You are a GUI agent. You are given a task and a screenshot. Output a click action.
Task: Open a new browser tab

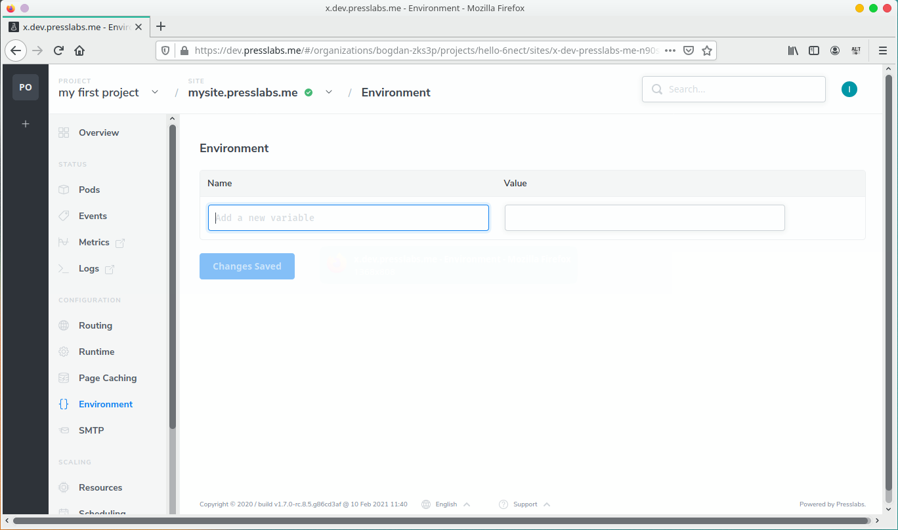pos(161,26)
